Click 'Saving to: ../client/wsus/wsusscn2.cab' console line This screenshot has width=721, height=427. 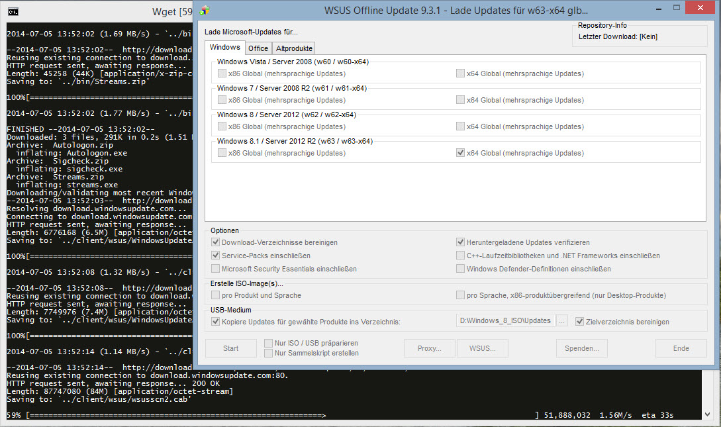(99, 399)
